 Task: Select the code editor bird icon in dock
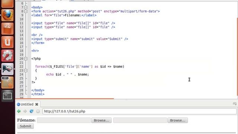tap(7, 69)
